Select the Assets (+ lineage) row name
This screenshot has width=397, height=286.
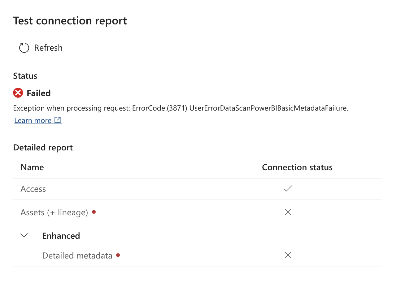[54, 212]
